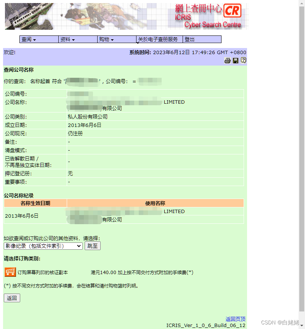Click the scrollbar down arrow
This screenshot has width=305, height=329.
[302, 326]
